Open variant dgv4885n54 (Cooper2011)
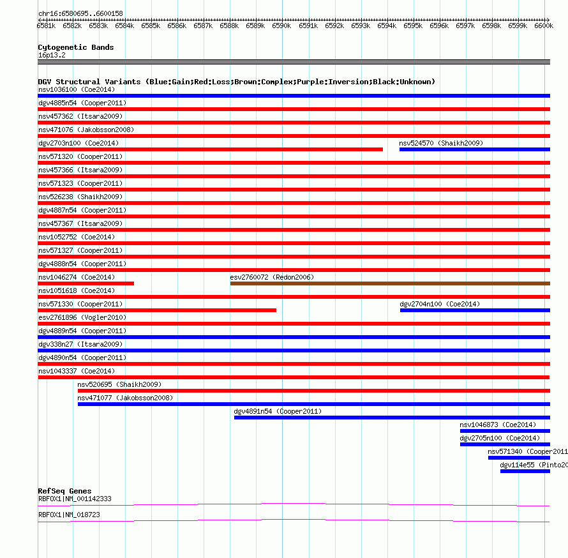This screenshot has width=568, height=558. (x=82, y=103)
